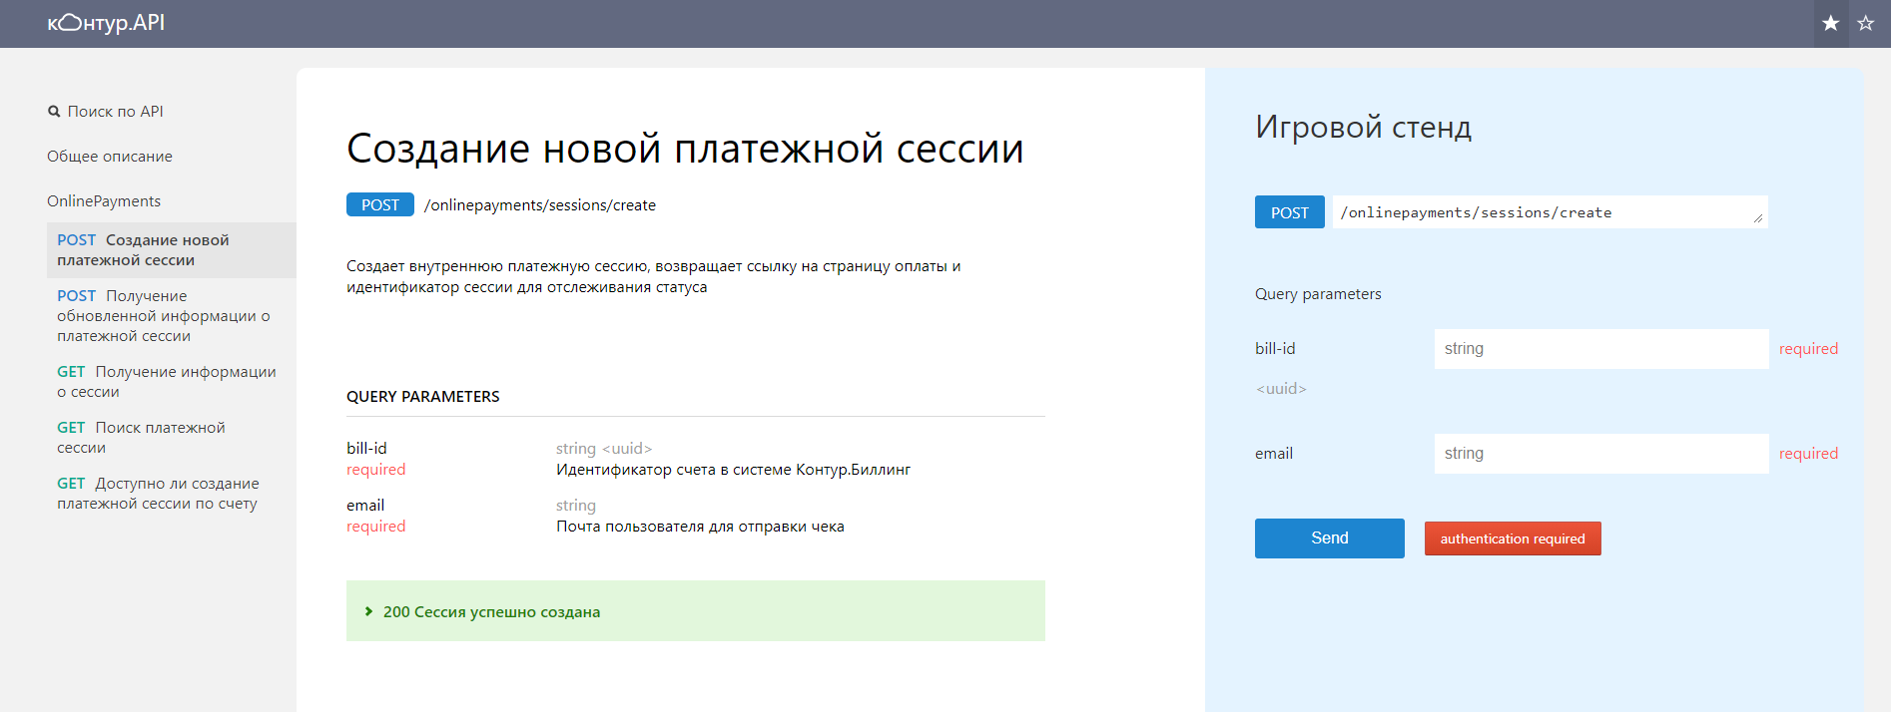Click the Send button
Image resolution: width=1891 pixels, height=712 pixels.
coord(1330,538)
